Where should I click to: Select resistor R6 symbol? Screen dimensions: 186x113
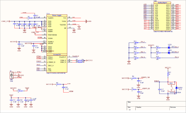coord(59,84)
